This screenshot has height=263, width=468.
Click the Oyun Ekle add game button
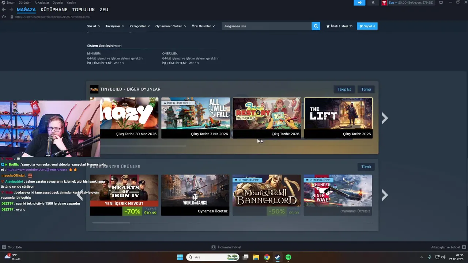pos(12,247)
